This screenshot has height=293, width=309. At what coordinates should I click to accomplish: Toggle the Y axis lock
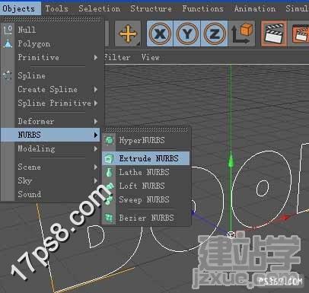187,33
